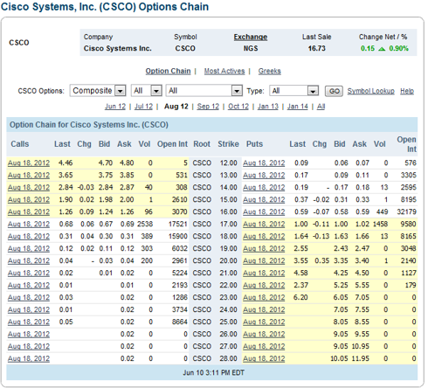
Task: Open the 18.00 strike call link
Action: (29, 236)
